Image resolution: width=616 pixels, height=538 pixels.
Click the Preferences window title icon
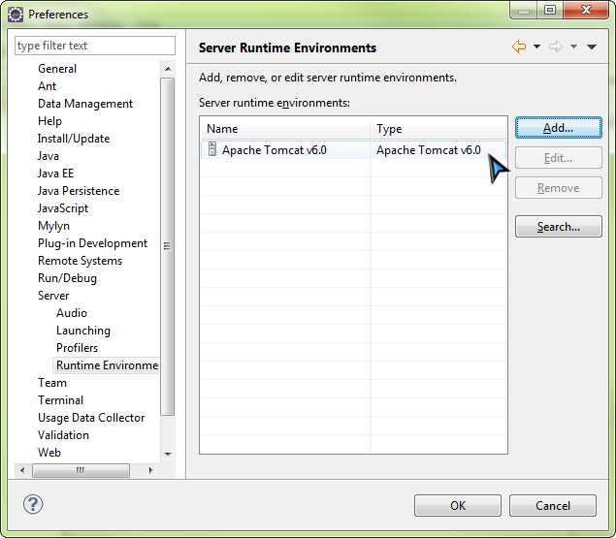tap(16, 15)
